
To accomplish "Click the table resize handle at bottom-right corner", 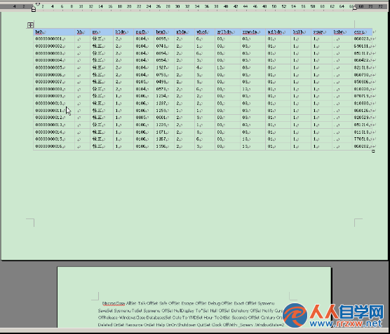I will coord(373,151).
